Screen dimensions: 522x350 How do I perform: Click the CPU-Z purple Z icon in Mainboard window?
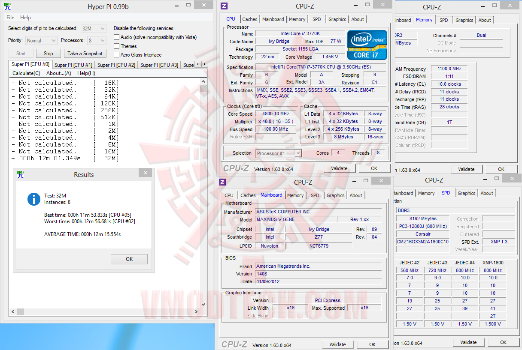pos(222,182)
